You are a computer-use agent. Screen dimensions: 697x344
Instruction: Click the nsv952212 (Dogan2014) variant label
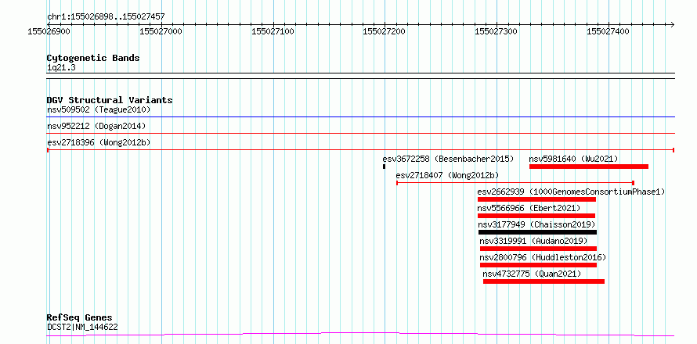point(96,126)
